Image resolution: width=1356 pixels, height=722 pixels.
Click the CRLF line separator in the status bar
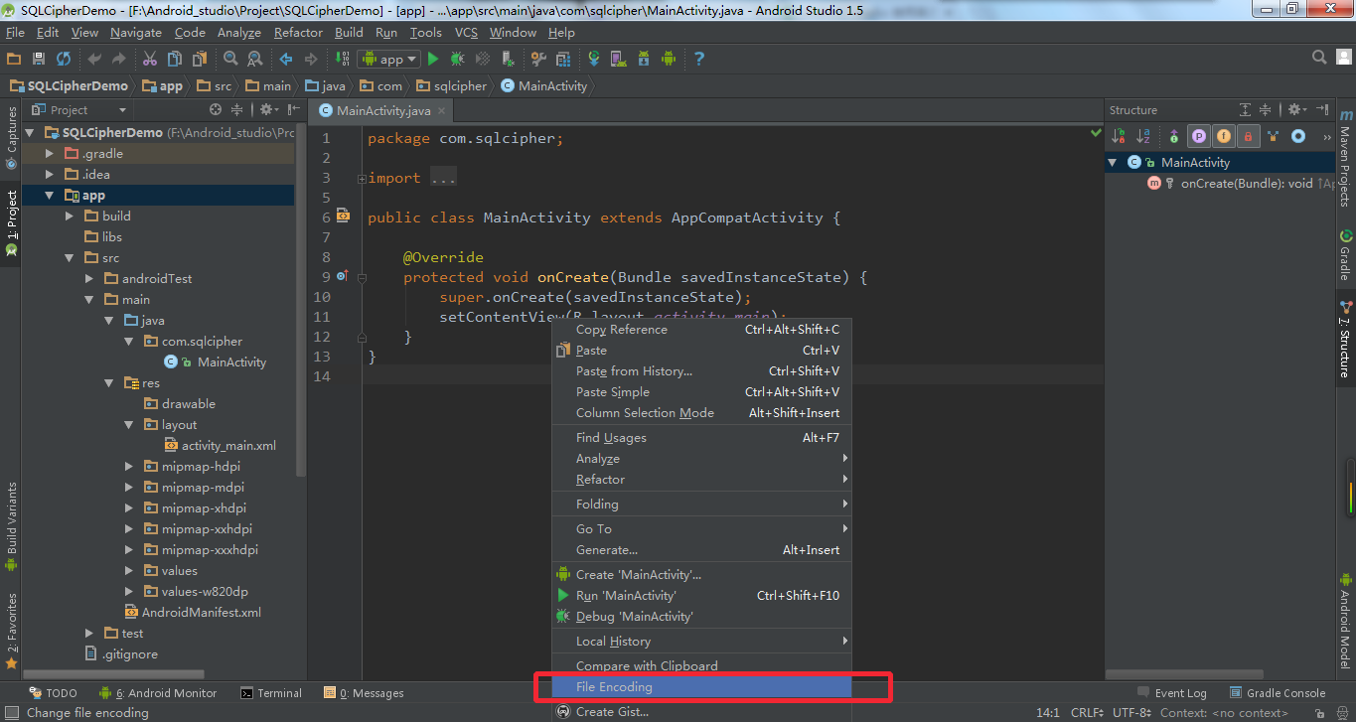click(1087, 713)
